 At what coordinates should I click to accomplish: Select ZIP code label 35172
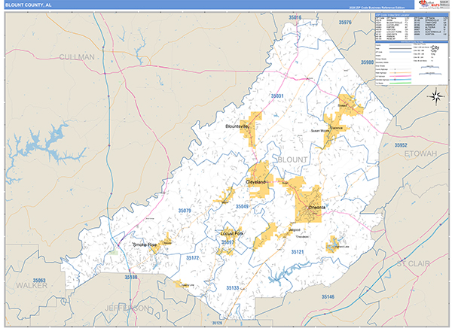[x=192, y=258]
